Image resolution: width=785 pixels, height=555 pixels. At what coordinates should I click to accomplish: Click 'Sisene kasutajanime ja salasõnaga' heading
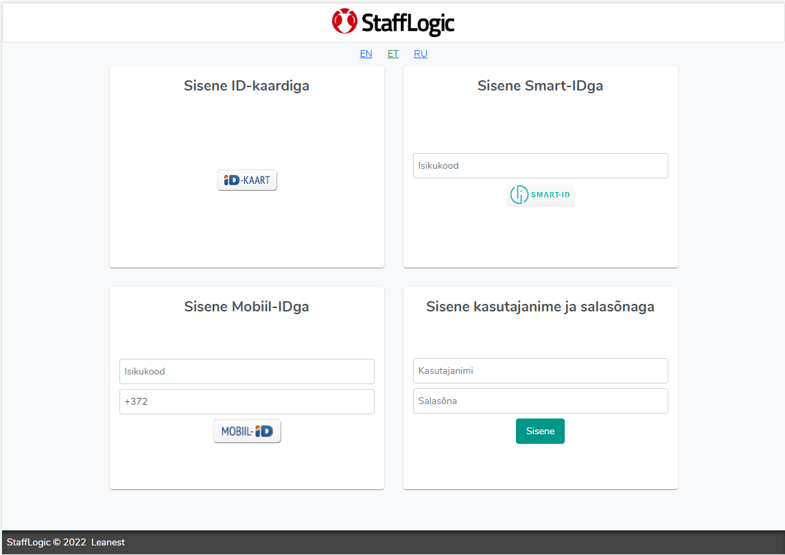point(540,306)
